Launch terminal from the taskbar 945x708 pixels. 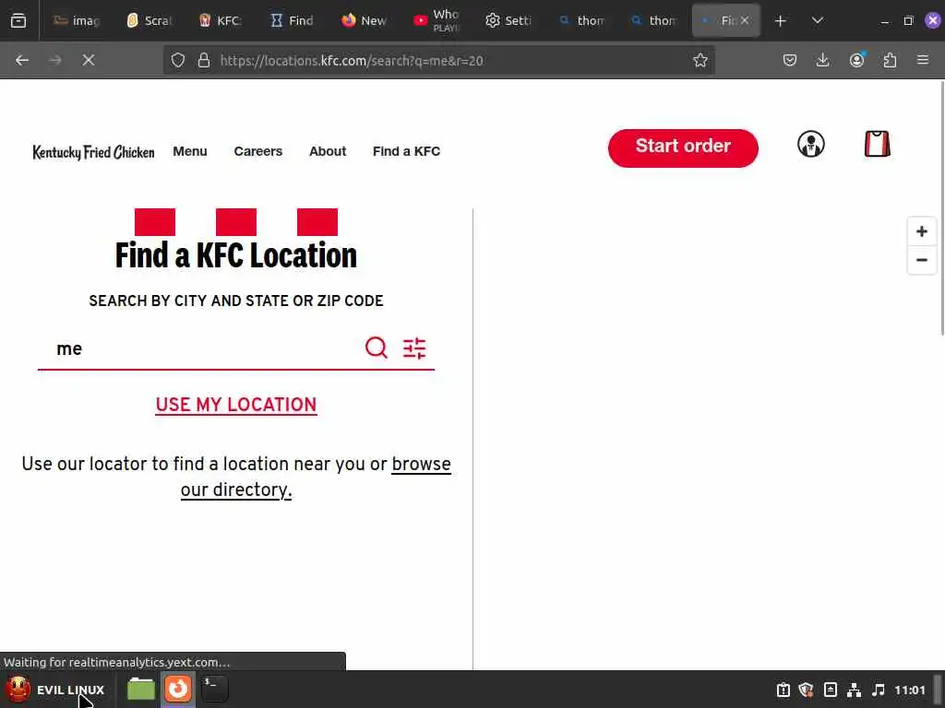pos(214,690)
